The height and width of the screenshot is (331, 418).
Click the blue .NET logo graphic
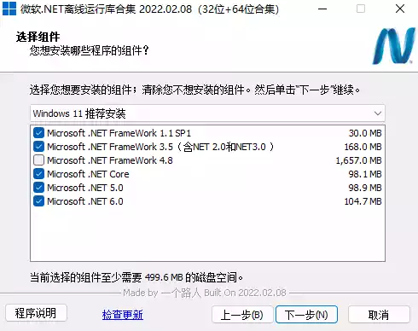[x=393, y=46]
